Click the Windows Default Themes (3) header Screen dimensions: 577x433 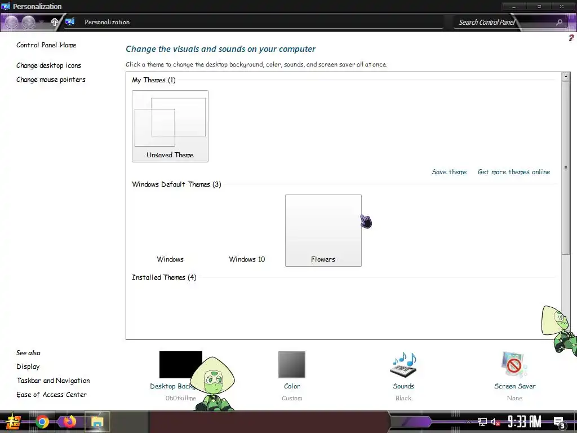click(176, 184)
